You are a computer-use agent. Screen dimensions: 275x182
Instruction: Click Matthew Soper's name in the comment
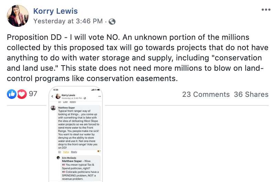point(67,107)
